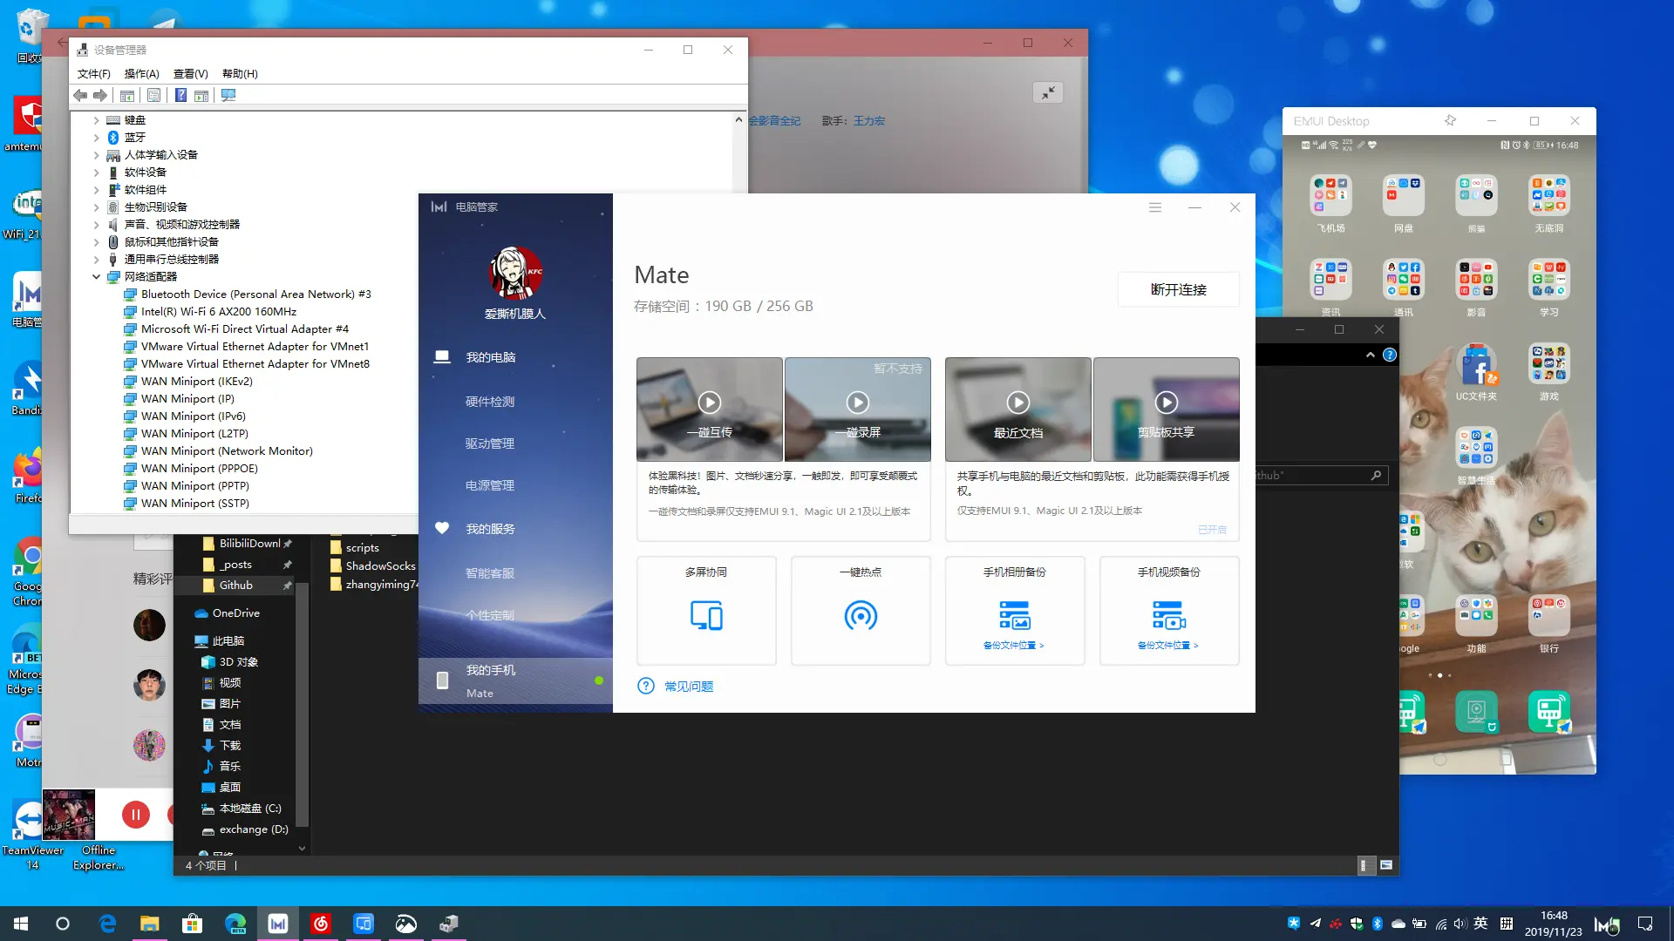Select WAN Miniport (PPPOE) entry
Viewport: 1674px width, 941px height.
(199, 469)
